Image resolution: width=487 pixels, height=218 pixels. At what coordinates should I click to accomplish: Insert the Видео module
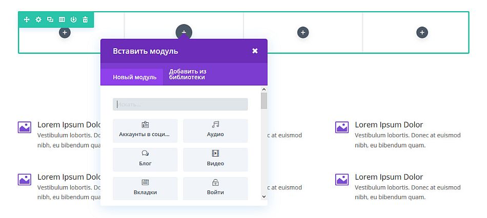pos(215,159)
